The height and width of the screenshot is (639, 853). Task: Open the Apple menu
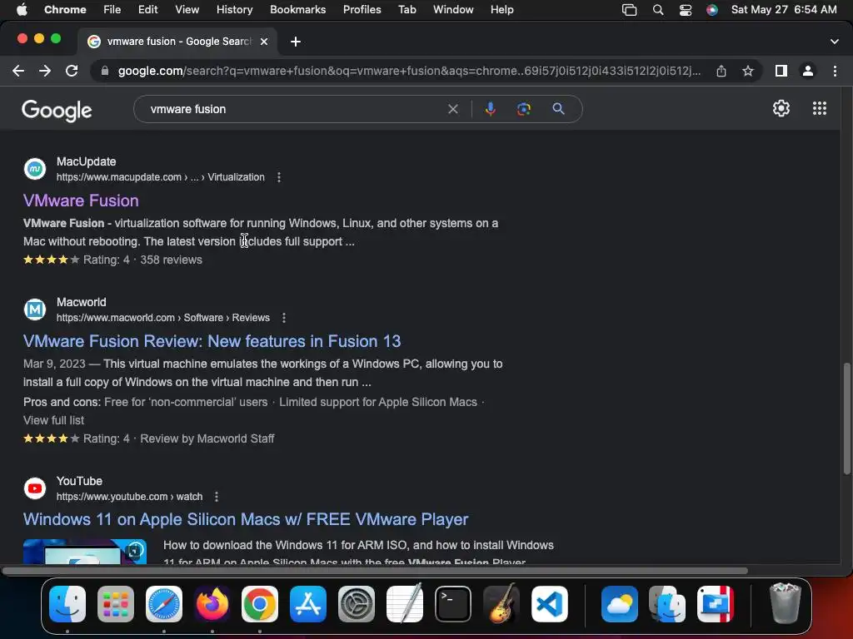[x=22, y=10]
